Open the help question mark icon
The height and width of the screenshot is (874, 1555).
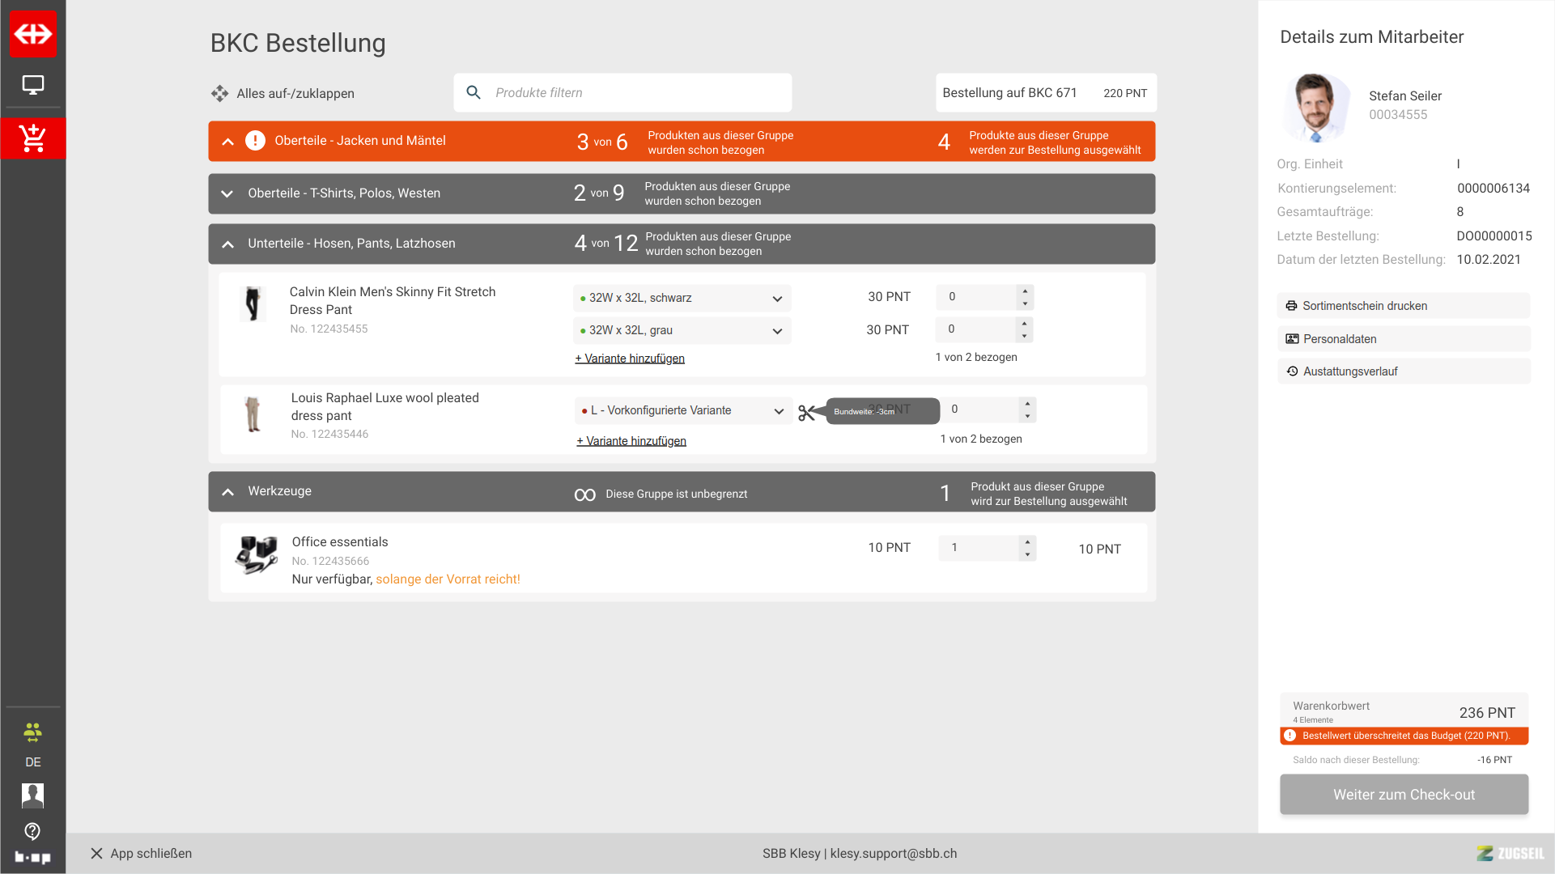[33, 831]
